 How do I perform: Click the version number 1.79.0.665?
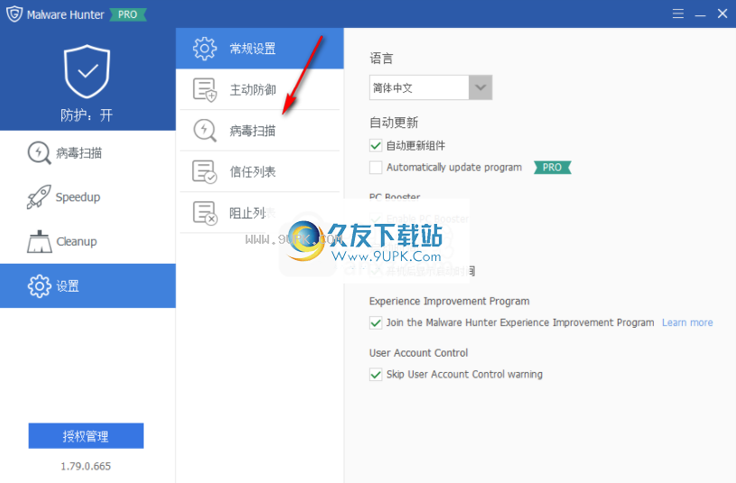point(86,466)
